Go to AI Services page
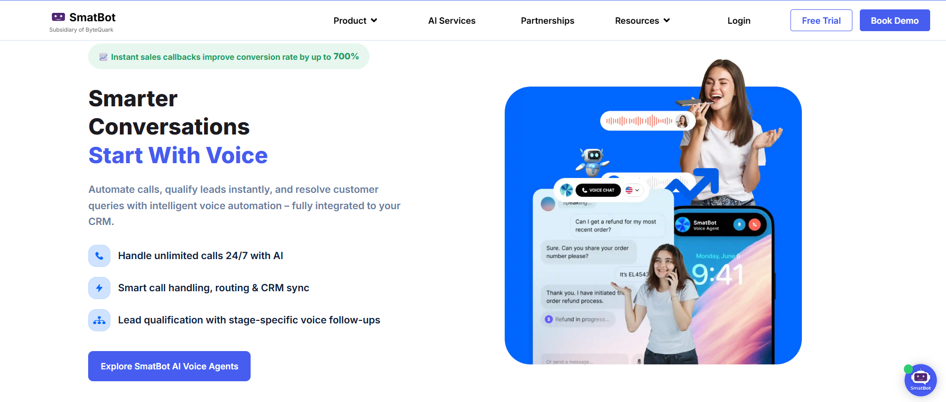 point(452,21)
